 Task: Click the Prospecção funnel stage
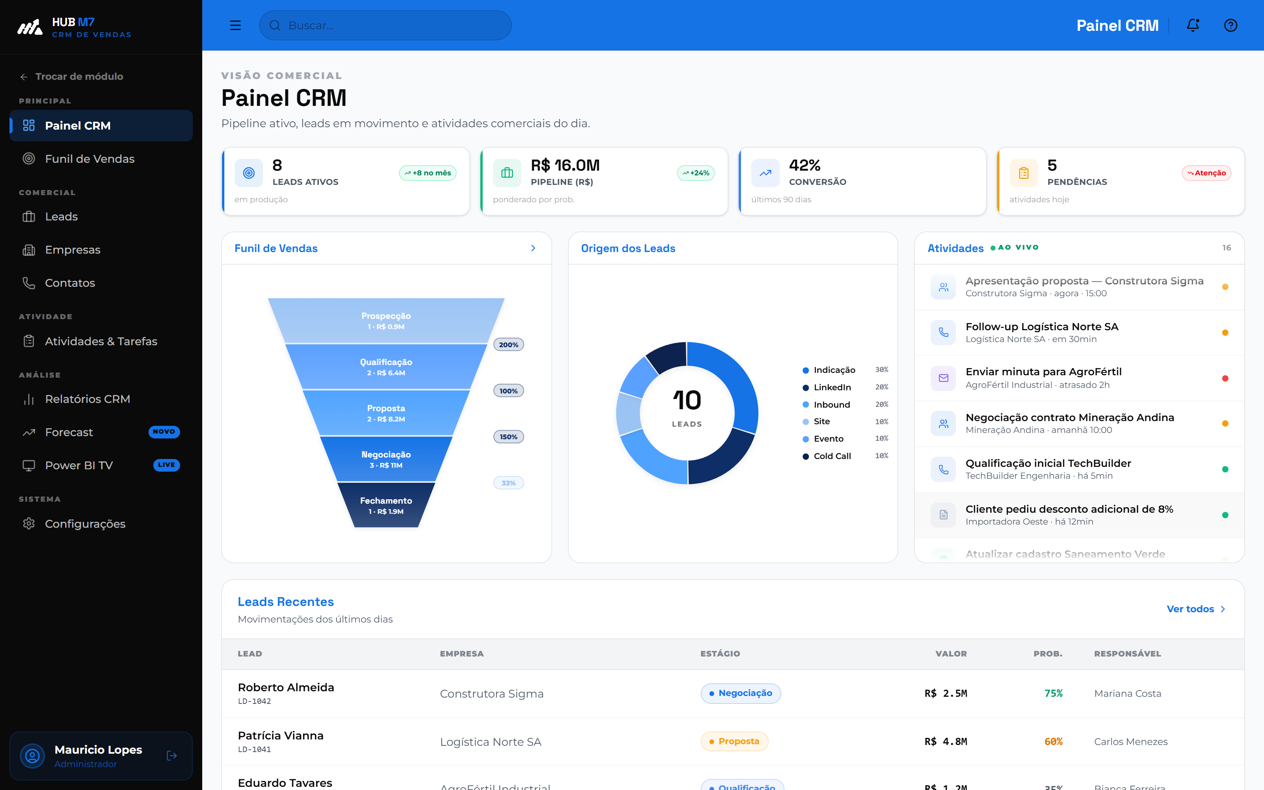(386, 320)
